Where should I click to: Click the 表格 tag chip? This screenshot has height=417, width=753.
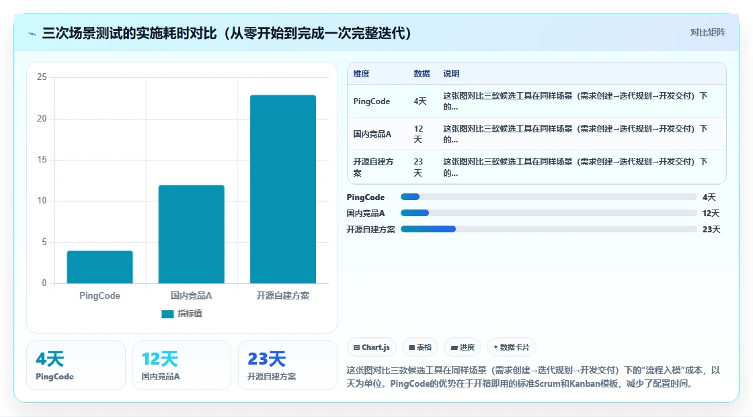(420, 347)
